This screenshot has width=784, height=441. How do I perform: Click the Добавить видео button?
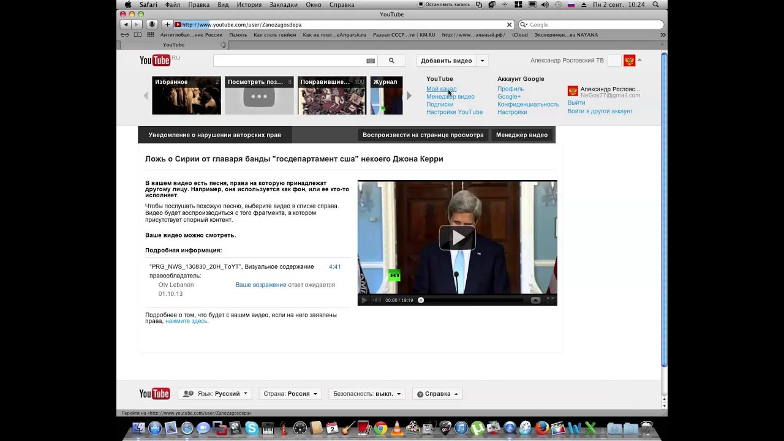click(447, 61)
